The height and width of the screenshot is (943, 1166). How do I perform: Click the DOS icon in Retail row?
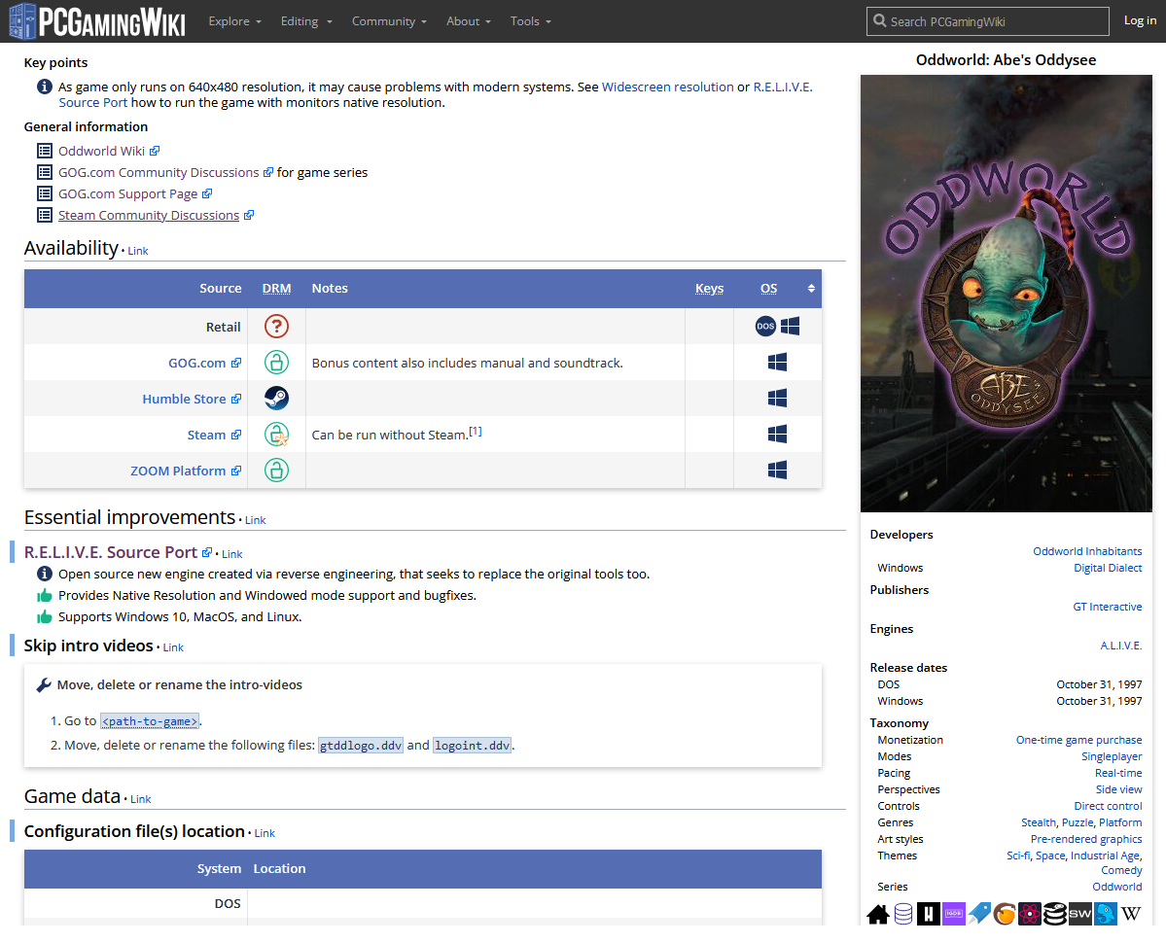coord(765,327)
